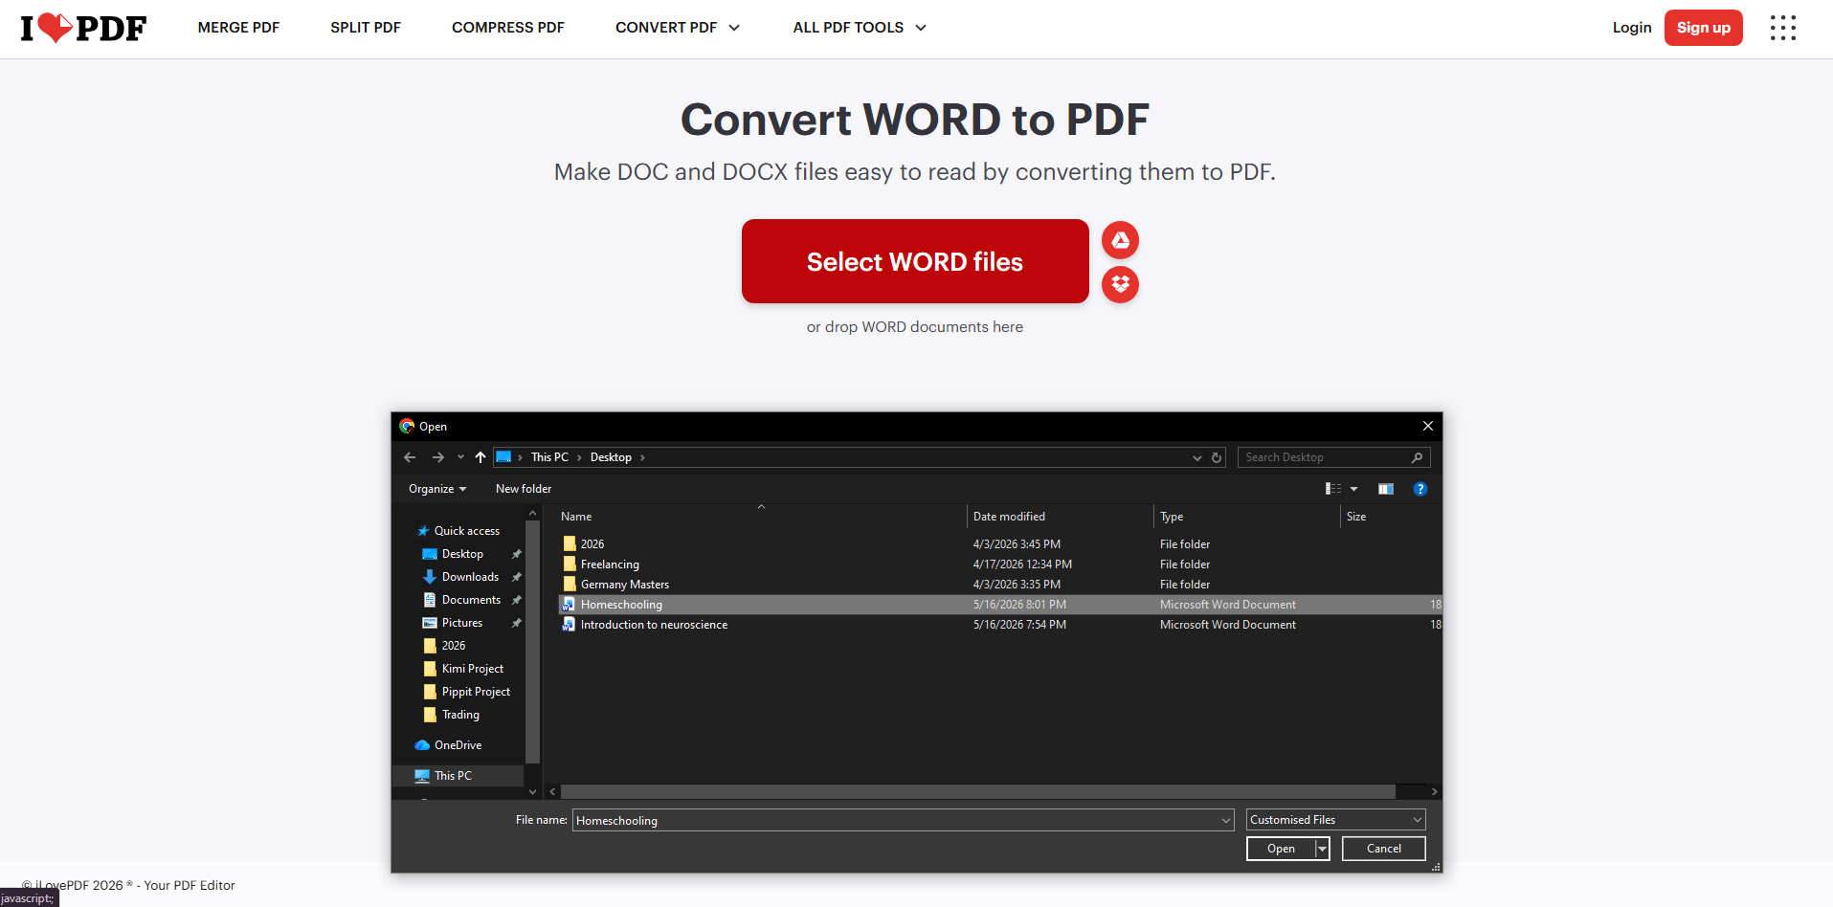Go back in file dialog
Viewport: 1833px width, 907px height.
pos(410,457)
